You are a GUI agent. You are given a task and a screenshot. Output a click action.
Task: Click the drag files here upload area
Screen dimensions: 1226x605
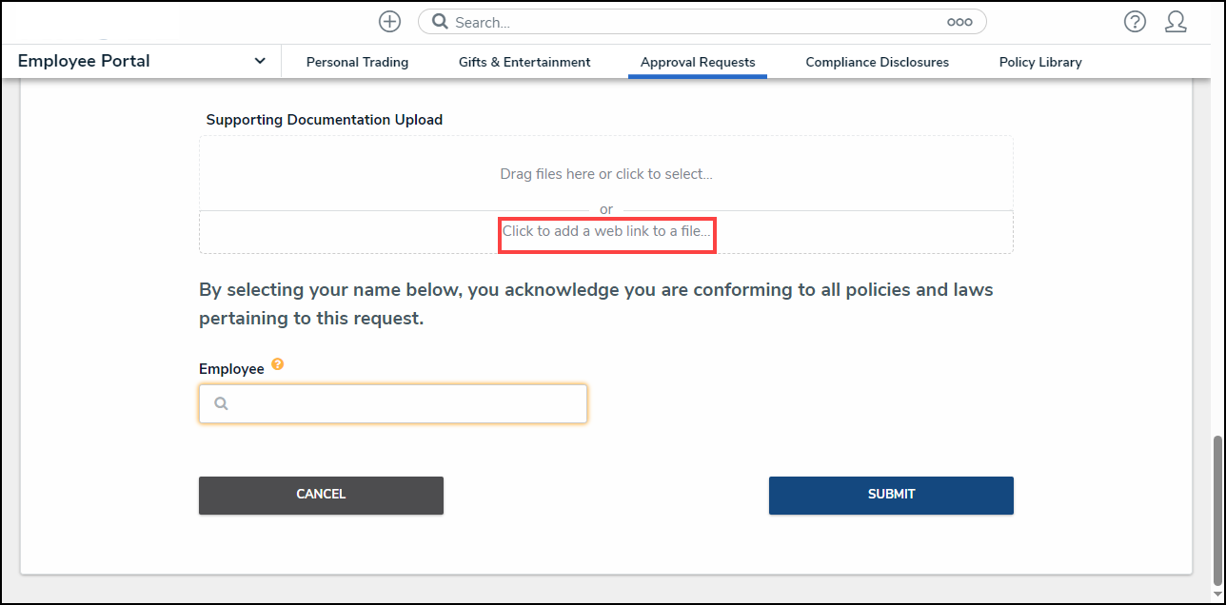coord(606,174)
